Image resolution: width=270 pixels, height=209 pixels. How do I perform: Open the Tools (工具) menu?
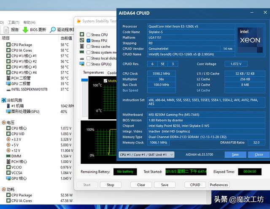(13, 22)
